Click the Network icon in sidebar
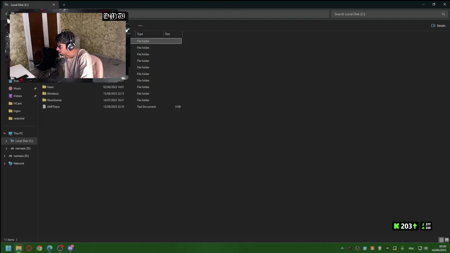 pyautogui.click(x=11, y=163)
